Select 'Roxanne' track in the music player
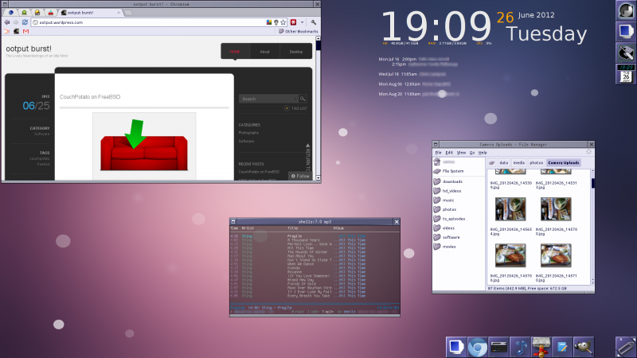The width and height of the screenshot is (637, 358). [x=295, y=272]
